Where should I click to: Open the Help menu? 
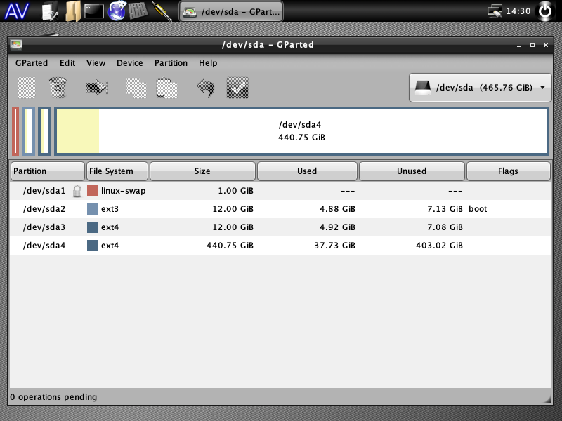coord(208,63)
